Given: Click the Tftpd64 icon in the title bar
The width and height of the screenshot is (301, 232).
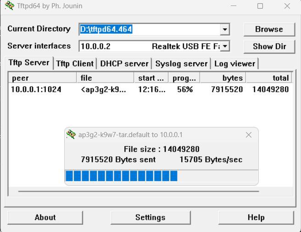Looking at the screenshot, I should pyautogui.click(x=8, y=6).
